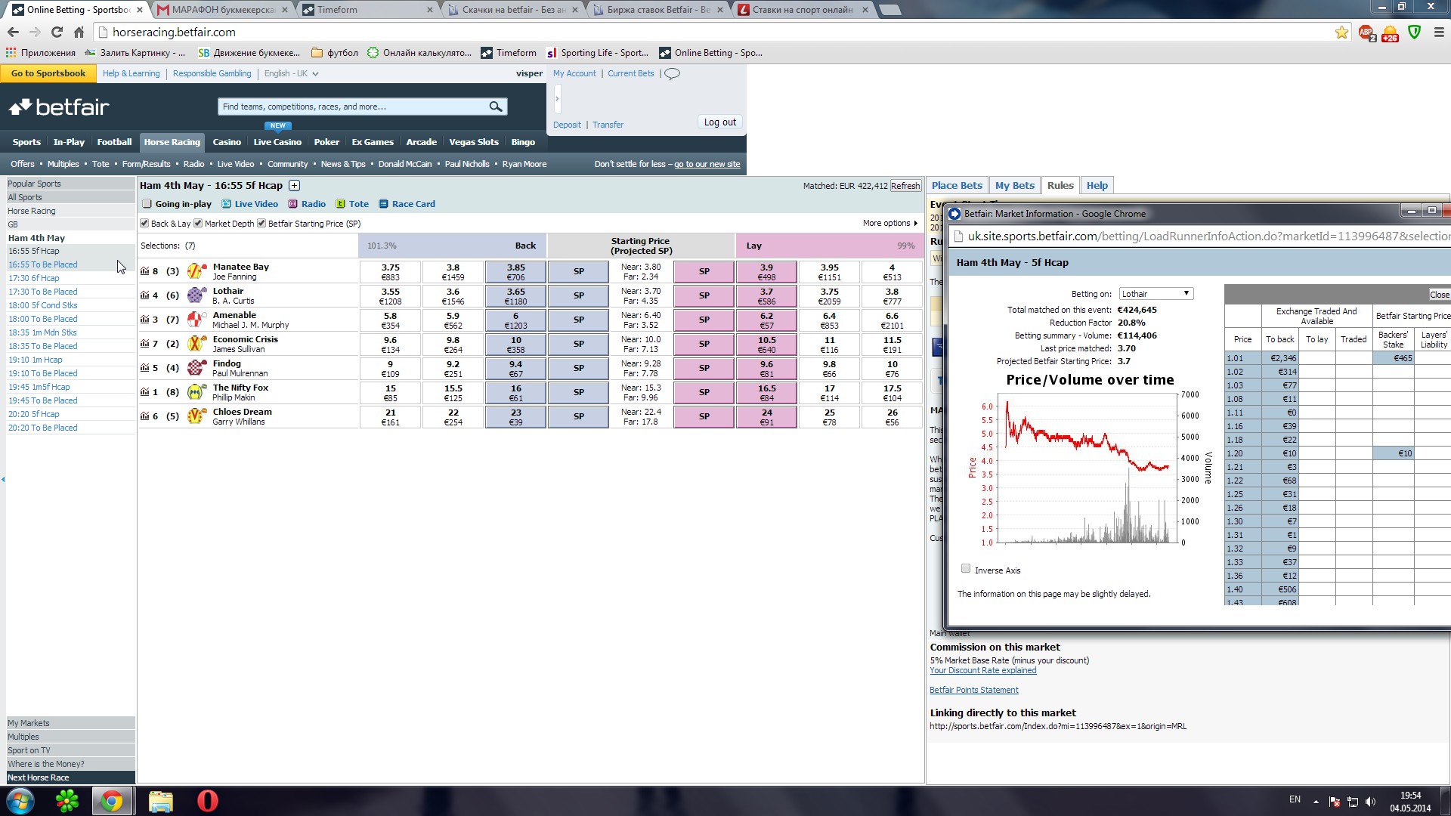This screenshot has width=1451, height=816.
Task: Toggle Going in-play checkbox
Action: [147, 204]
